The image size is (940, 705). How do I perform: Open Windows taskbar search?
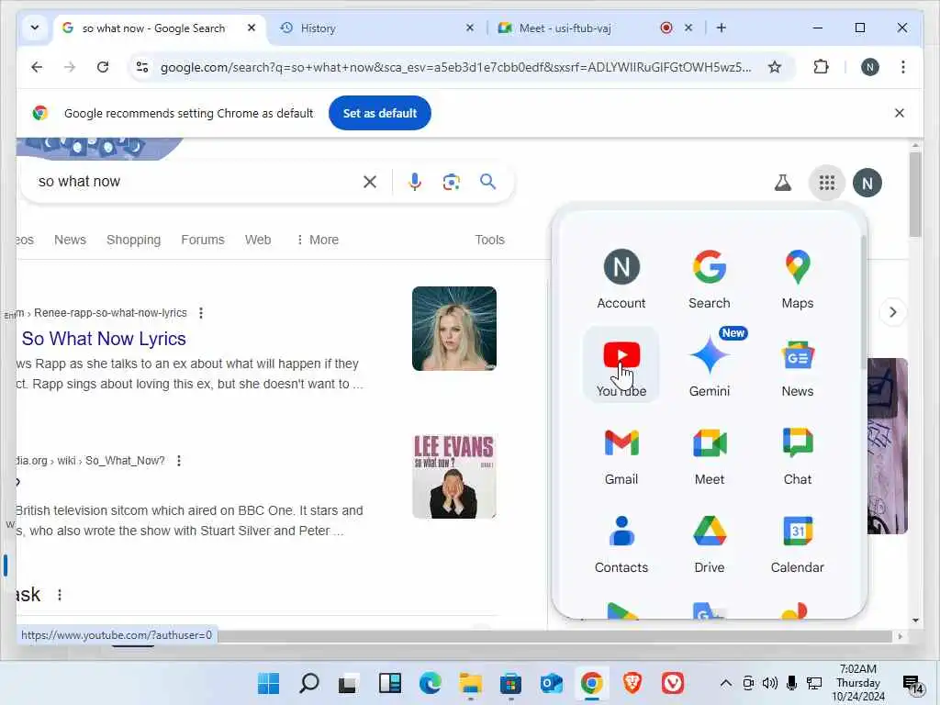pyautogui.click(x=308, y=683)
